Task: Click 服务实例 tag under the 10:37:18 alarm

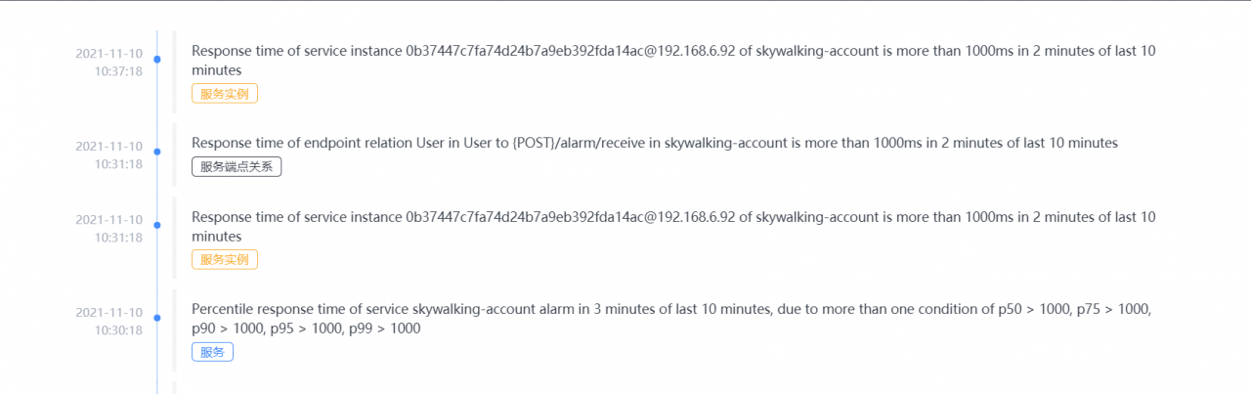Action: 225,94
